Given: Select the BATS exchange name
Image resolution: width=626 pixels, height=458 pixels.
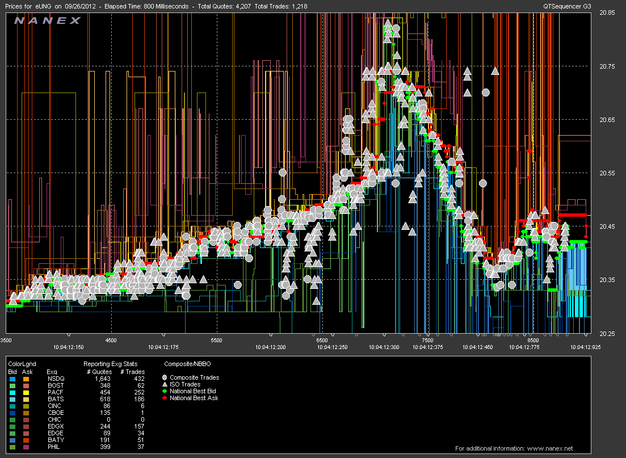Looking at the screenshot, I should pos(56,399).
